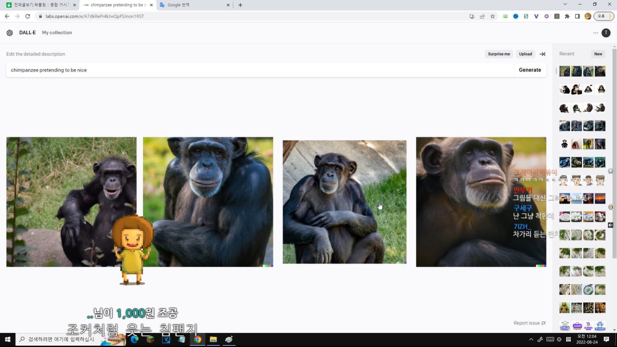The height and width of the screenshot is (347, 617).
Task: Click the Generate button
Action: click(x=530, y=70)
